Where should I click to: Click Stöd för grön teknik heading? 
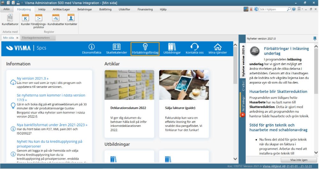(278, 127)
